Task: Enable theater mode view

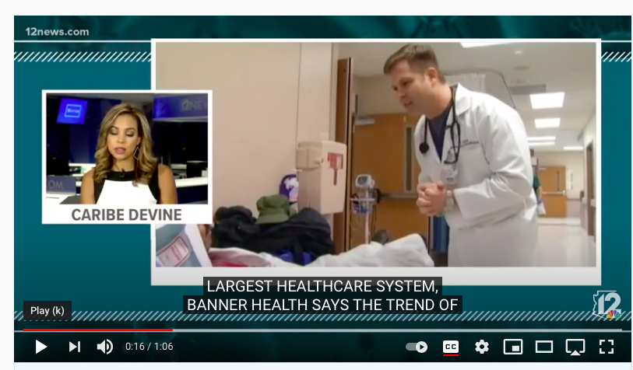Action: [543, 347]
